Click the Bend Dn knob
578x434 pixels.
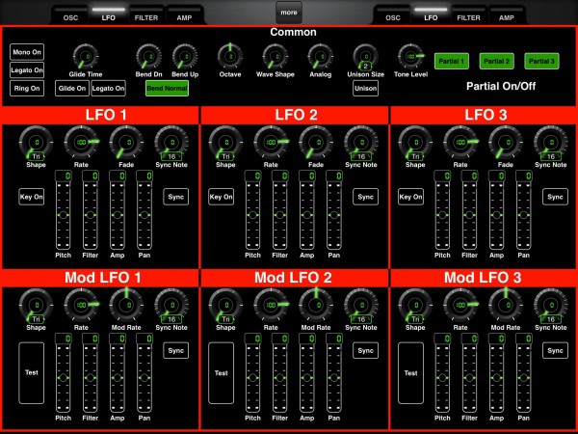(148, 57)
